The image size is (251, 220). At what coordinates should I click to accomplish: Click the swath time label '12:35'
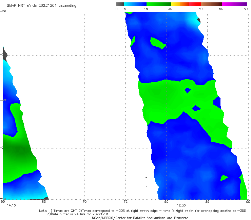pyautogui.click(x=181, y=205)
